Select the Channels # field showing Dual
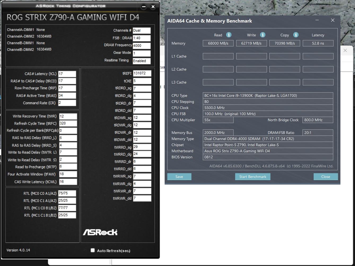This screenshot has height=266, width=355. pyautogui.click(x=142, y=30)
